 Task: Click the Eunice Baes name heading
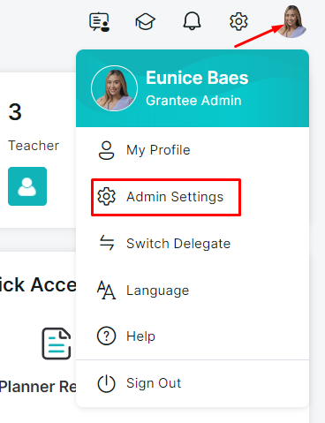[x=197, y=78]
